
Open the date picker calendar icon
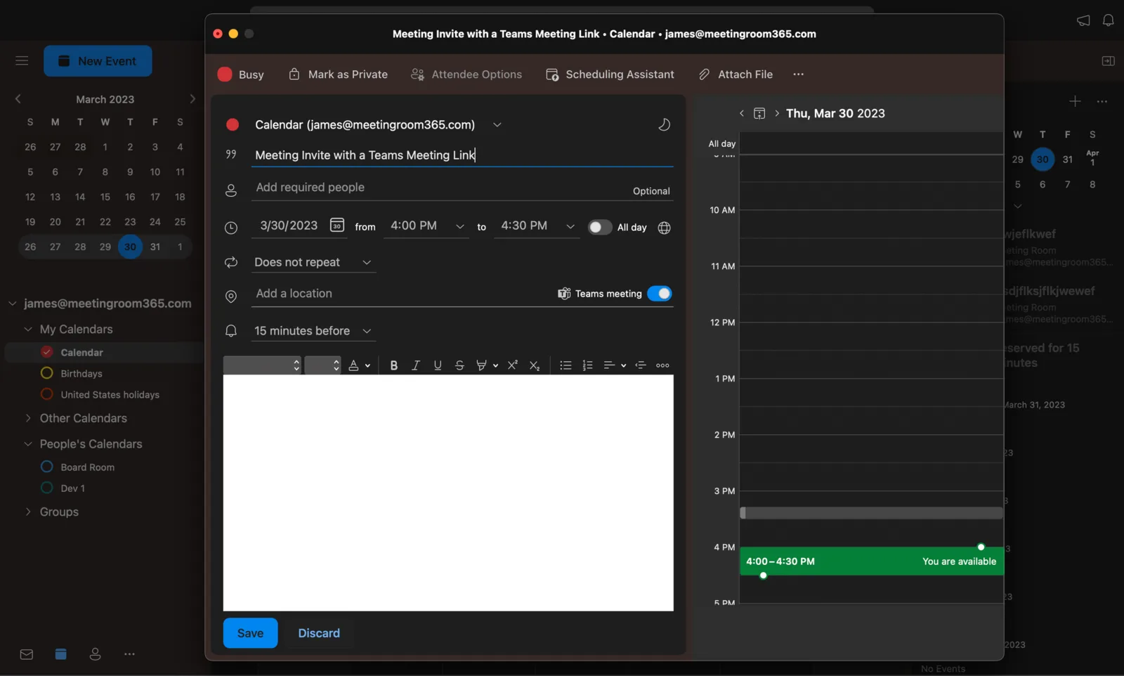pyautogui.click(x=337, y=225)
